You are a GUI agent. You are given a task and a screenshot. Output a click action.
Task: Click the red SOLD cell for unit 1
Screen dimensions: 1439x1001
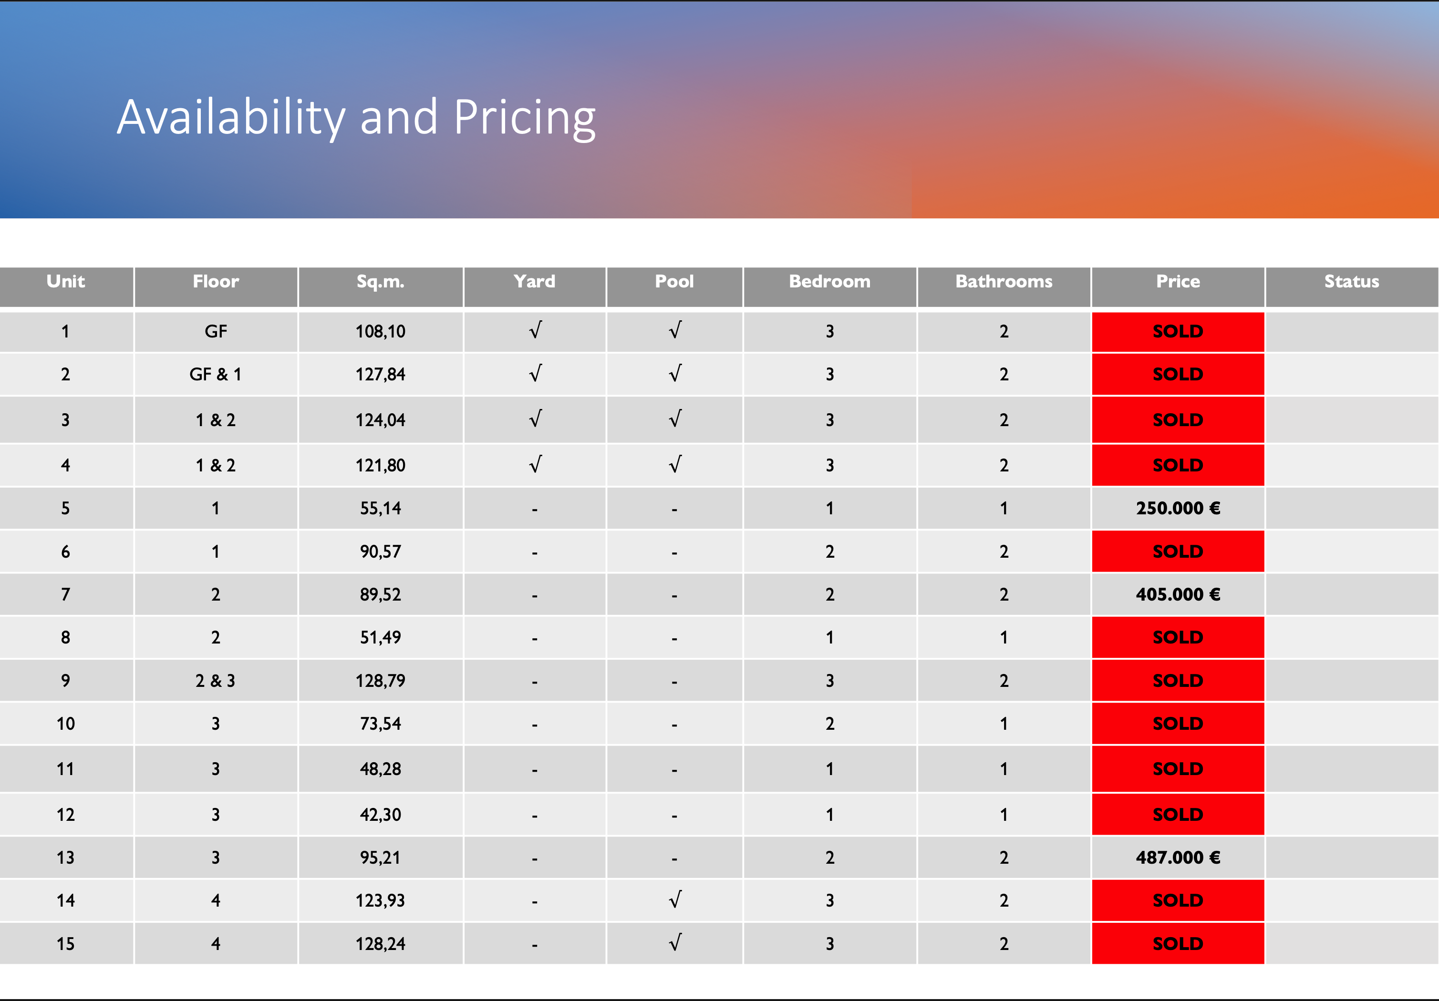click(1178, 331)
